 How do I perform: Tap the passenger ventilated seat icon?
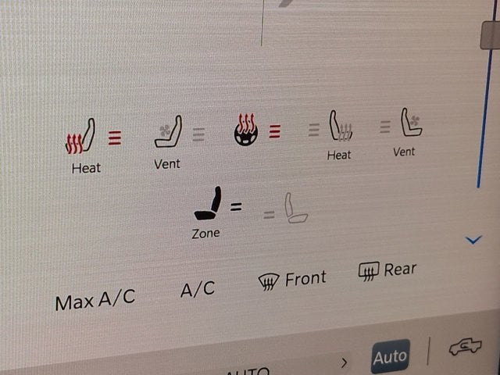pos(412,122)
